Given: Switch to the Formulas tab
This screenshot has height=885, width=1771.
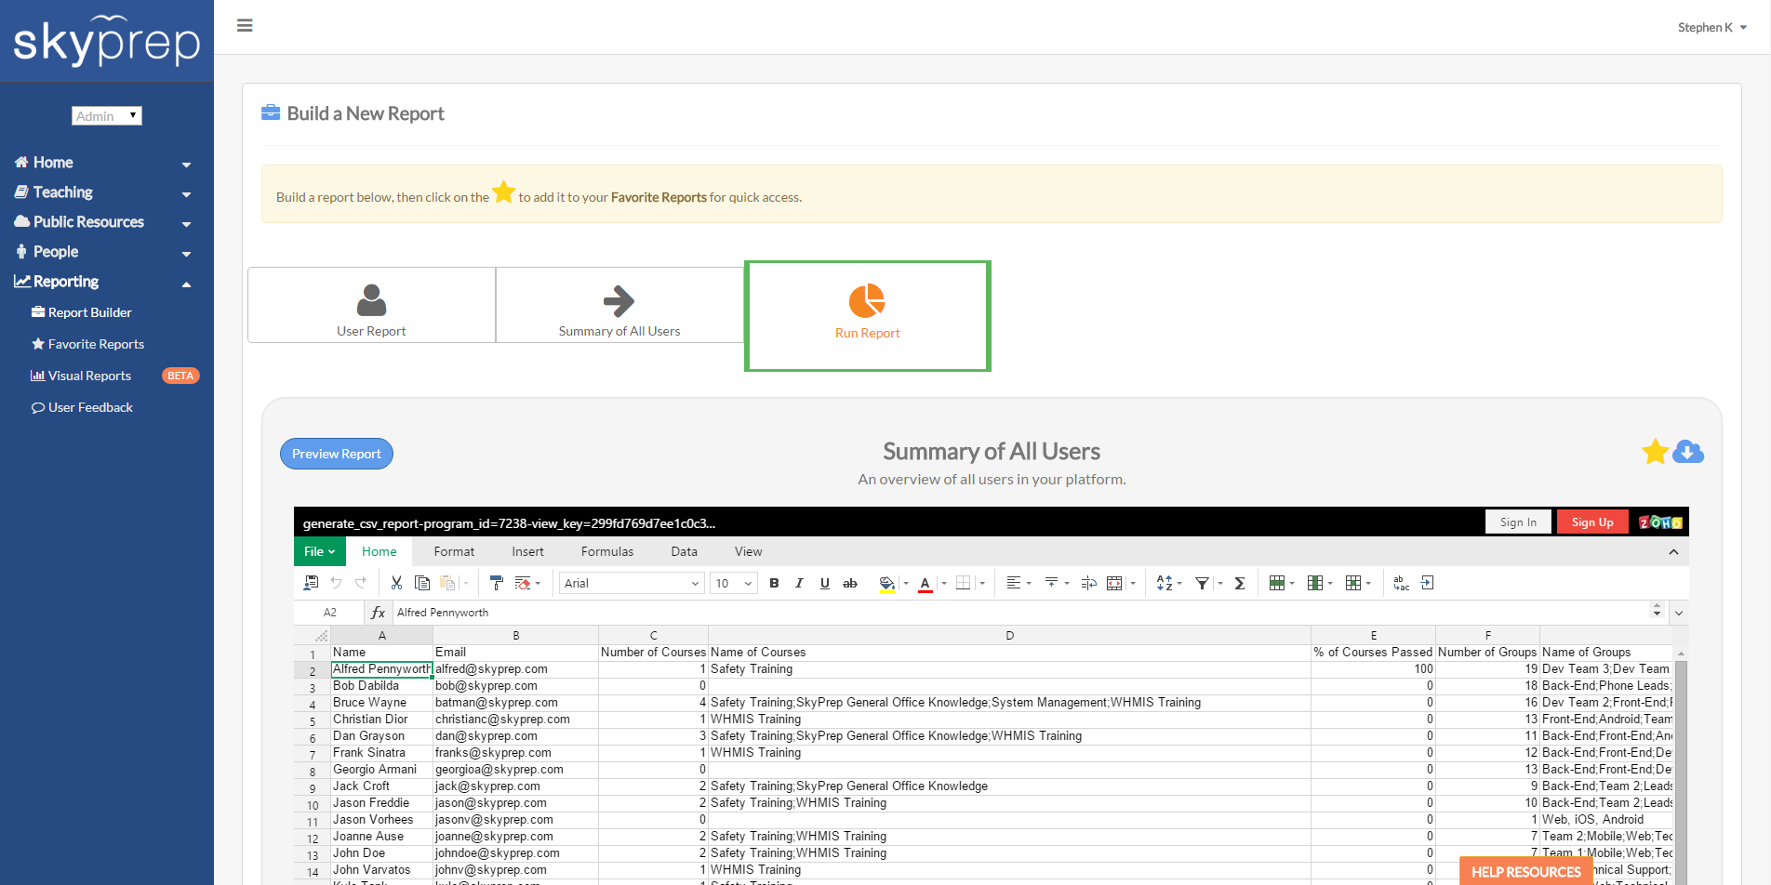Looking at the screenshot, I should click(606, 551).
